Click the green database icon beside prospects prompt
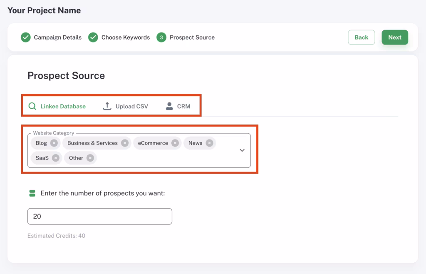426x274 pixels. click(32, 193)
